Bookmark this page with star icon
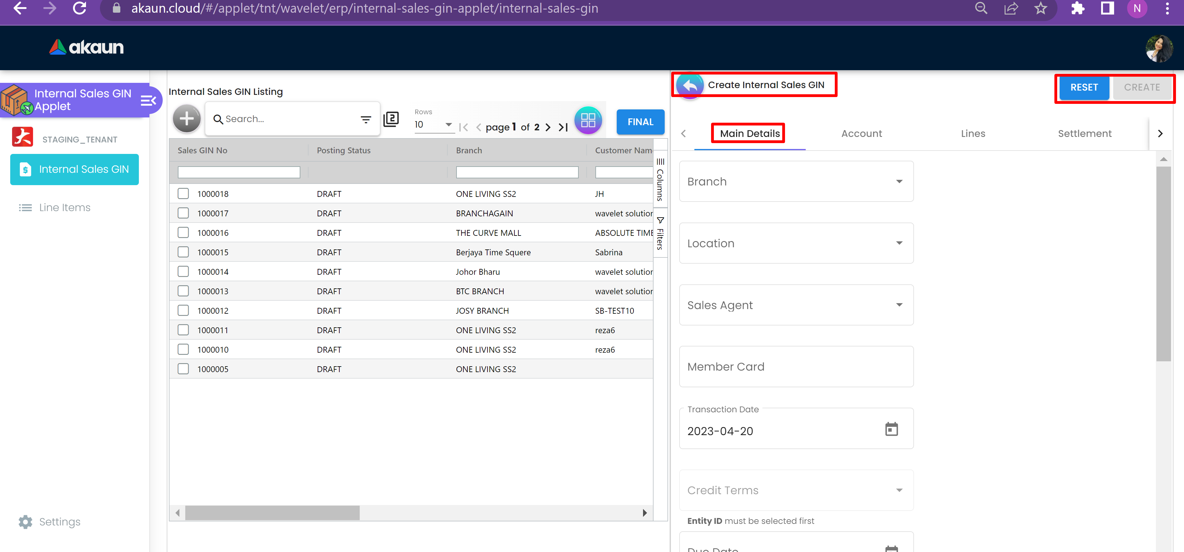The width and height of the screenshot is (1184, 552). (1040, 9)
